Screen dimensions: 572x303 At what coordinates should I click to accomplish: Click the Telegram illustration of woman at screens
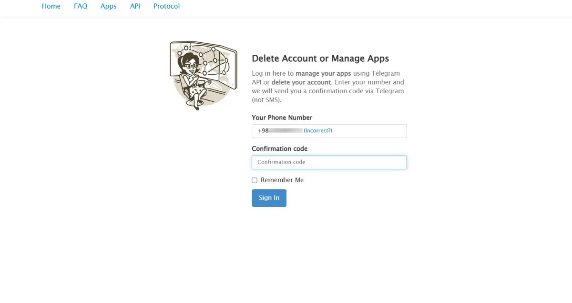[x=204, y=76]
